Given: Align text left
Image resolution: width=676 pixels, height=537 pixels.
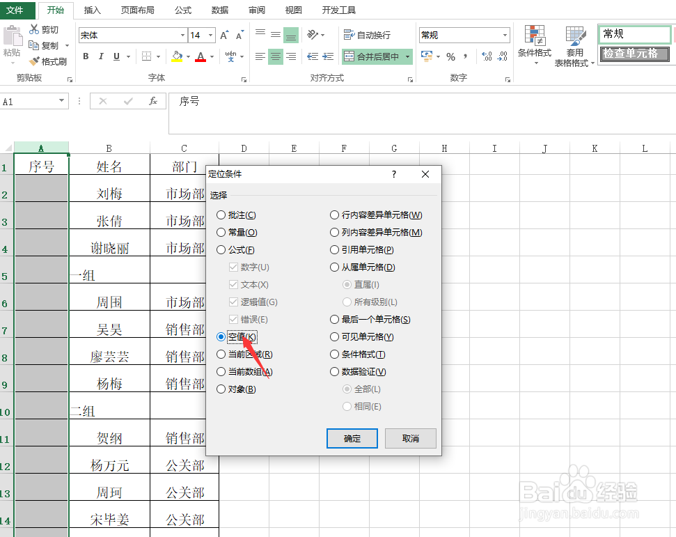Looking at the screenshot, I should coord(260,56).
